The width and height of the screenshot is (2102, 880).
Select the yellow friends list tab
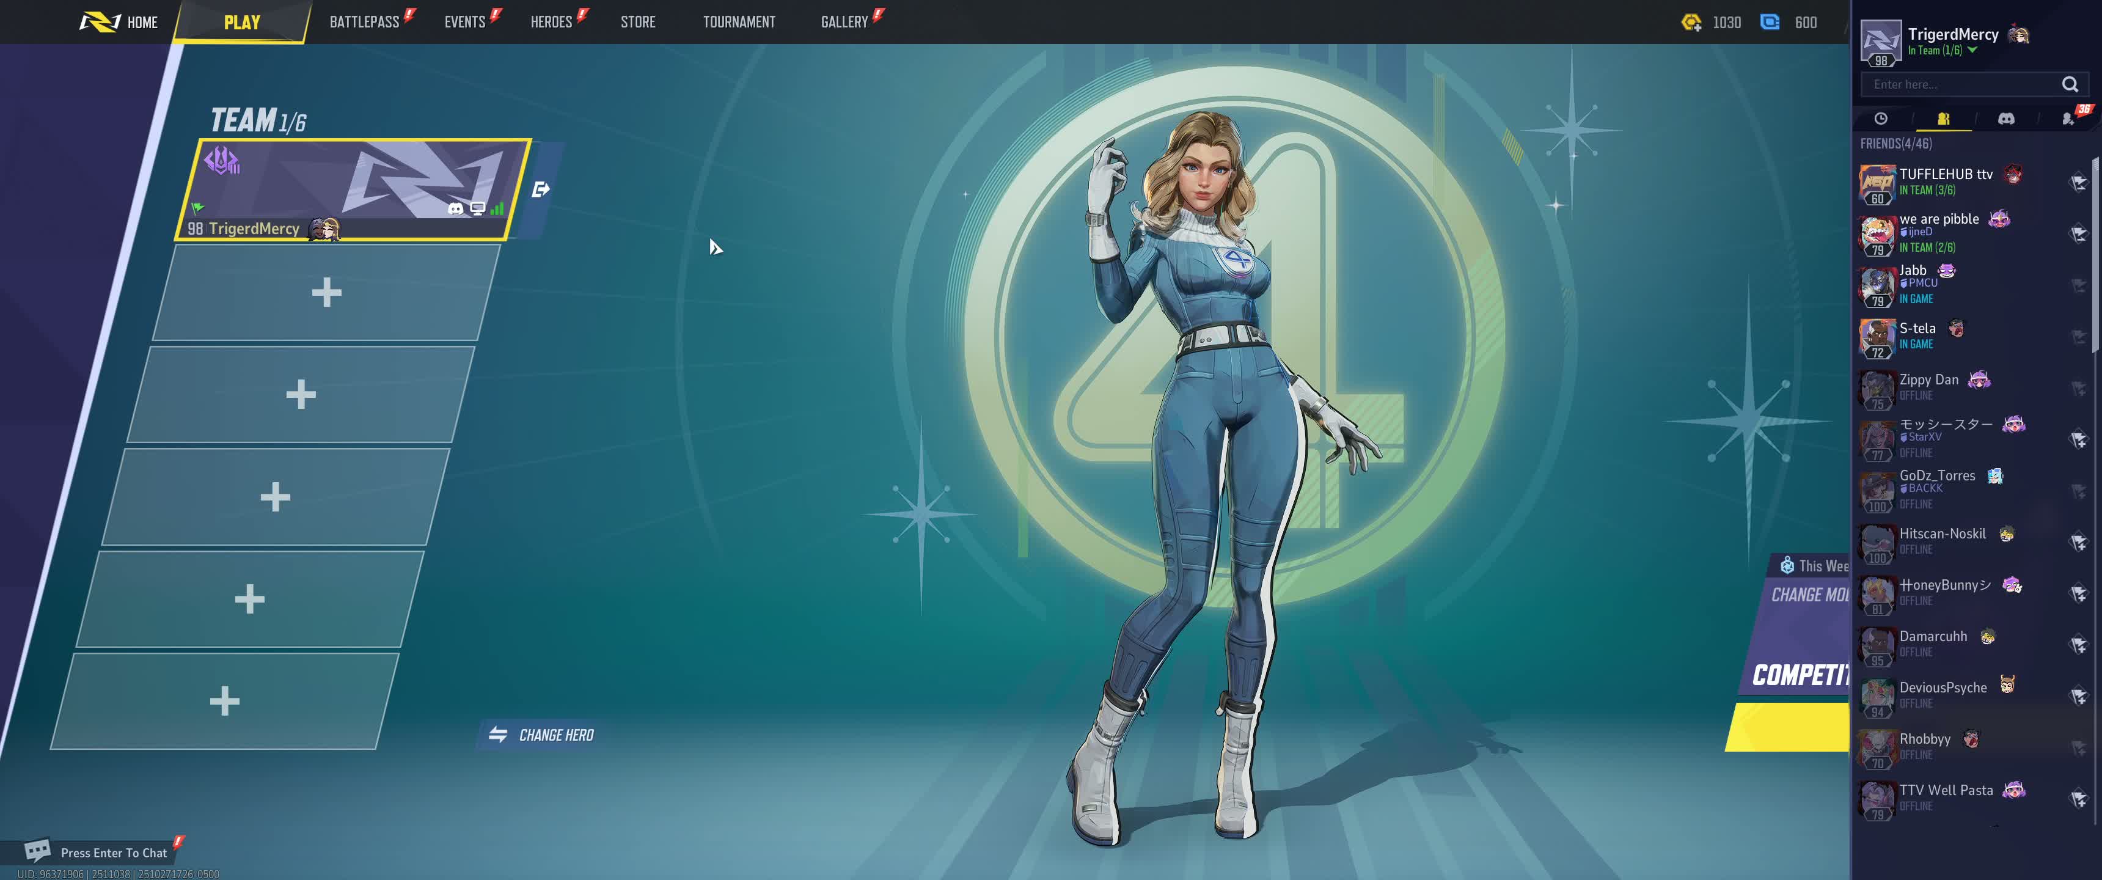[x=1943, y=119]
